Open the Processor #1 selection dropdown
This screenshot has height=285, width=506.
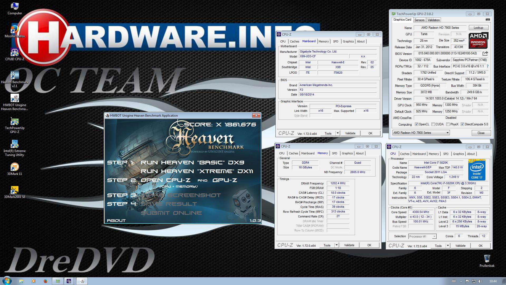coord(422,236)
